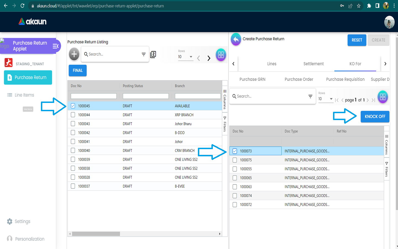Uncheck the checkbox for document 1000045
The width and height of the screenshot is (398, 249).
click(73, 106)
